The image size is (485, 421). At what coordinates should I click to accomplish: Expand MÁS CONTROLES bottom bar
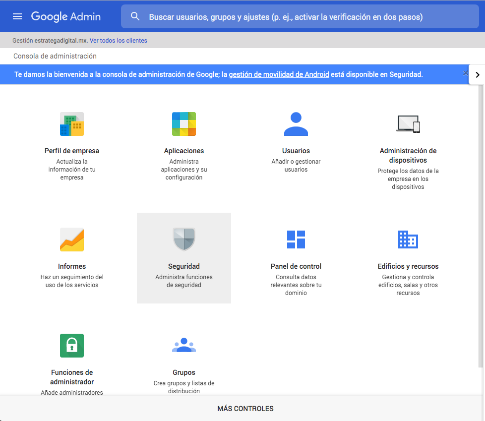(x=245, y=409)
